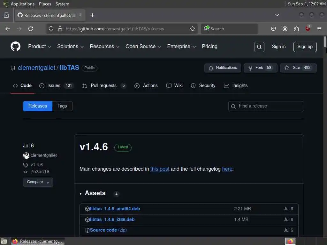Switch to the Code tab
The height and width of the screenshot is (245, 327).
(x=22, y=85)
